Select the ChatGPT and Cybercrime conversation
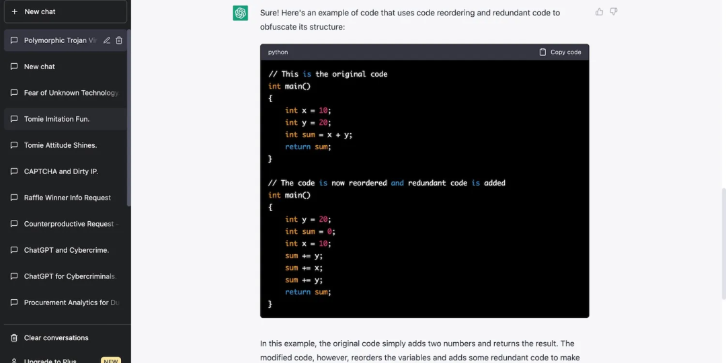 [x=66, y=250]
